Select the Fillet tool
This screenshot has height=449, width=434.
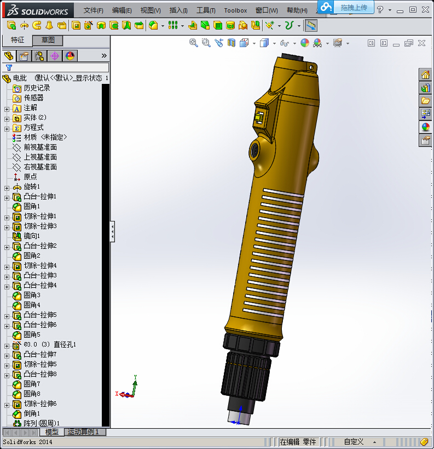click(154, 25)
